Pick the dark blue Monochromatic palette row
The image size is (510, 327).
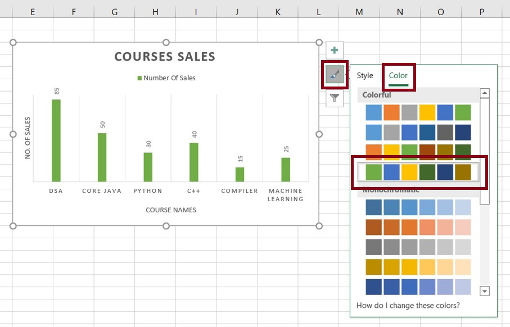click(x=418, y=287)
